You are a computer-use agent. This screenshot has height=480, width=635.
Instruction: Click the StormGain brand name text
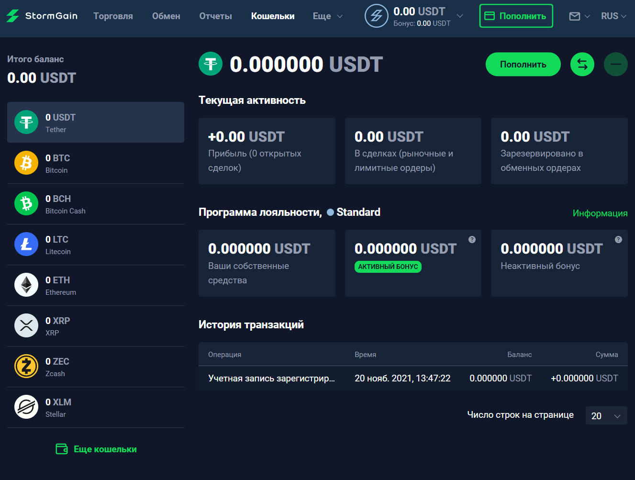[51, 16]
